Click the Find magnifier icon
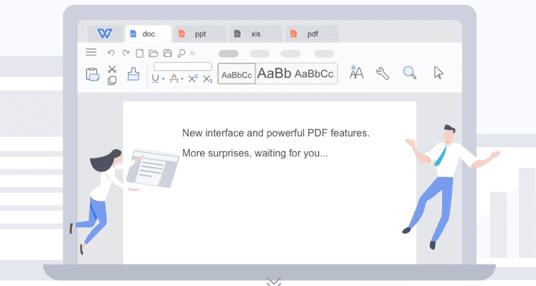536x286 pixels. 409,72
